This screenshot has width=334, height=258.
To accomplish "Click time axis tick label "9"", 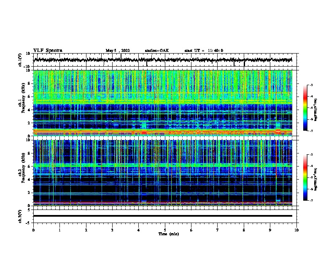I will coord(270,230).
